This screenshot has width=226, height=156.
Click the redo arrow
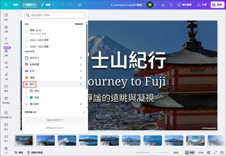pyautogui.click(x=70, y=5)
